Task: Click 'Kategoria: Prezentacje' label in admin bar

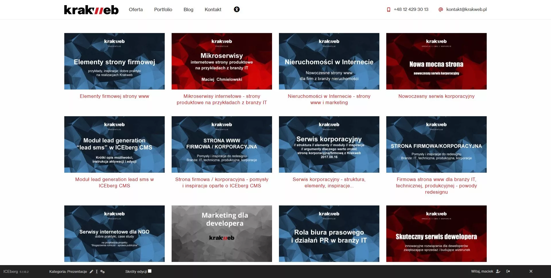Action: pyautogui.click(x=68, y=271)
